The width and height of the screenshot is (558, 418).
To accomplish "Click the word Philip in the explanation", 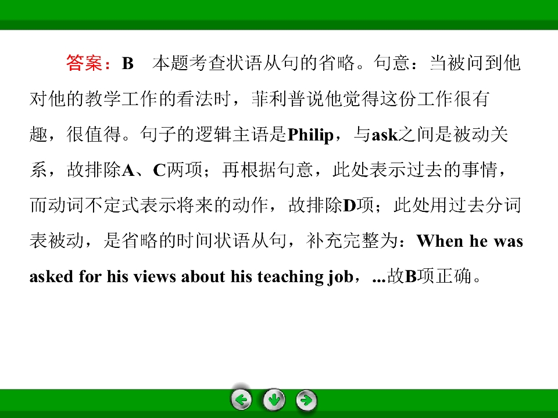I will click(x=310, y=135).
